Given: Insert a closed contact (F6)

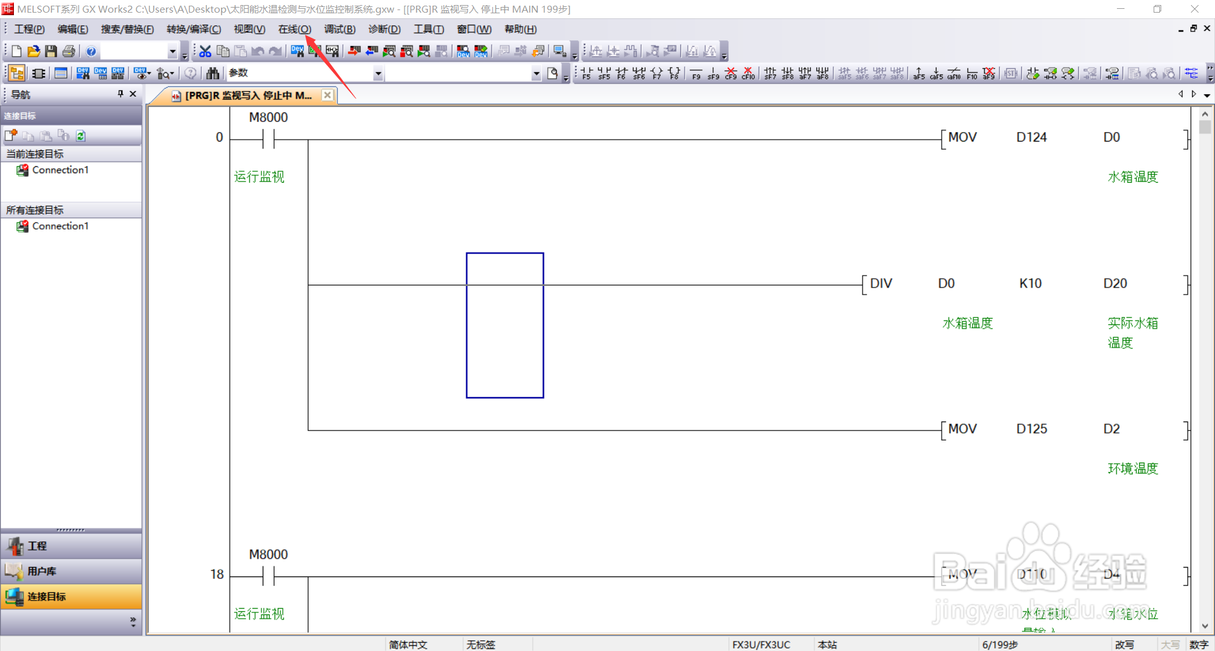Looking at the screenshot, I should click(621, 73).
